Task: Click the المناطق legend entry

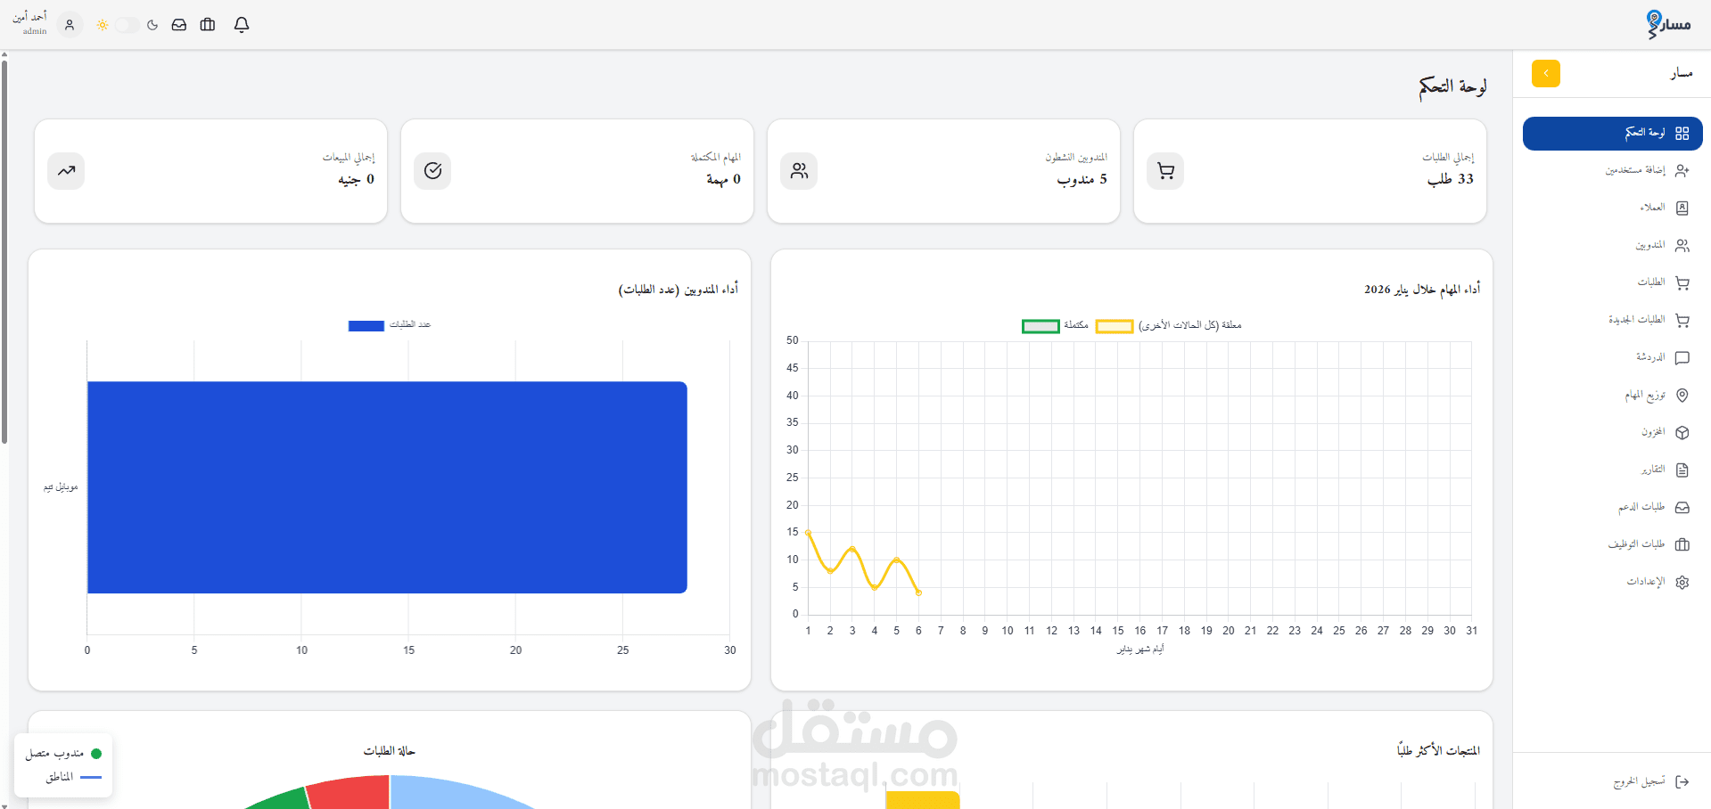Action: click(73, 777)
